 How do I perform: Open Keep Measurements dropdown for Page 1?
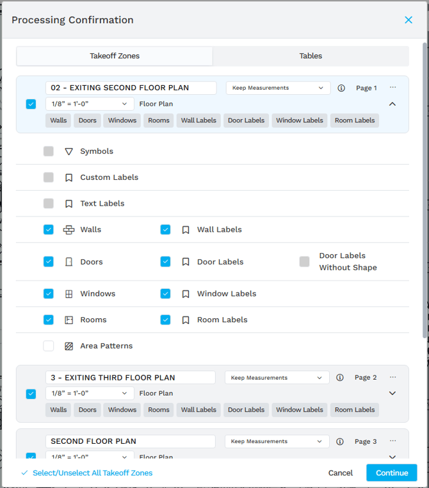(278, 88)
